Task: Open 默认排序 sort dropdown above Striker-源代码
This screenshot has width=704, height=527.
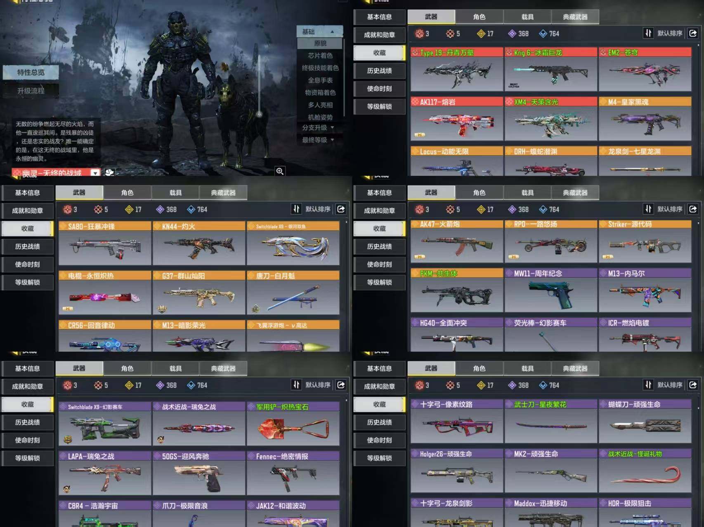Action: click(670, 209)
